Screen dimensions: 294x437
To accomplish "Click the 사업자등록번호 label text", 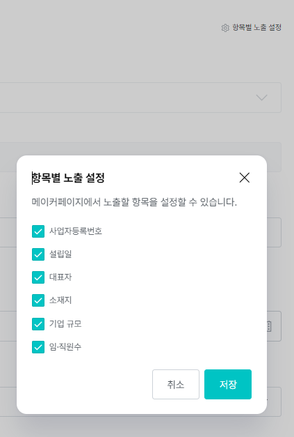I will tap(76, 231).
